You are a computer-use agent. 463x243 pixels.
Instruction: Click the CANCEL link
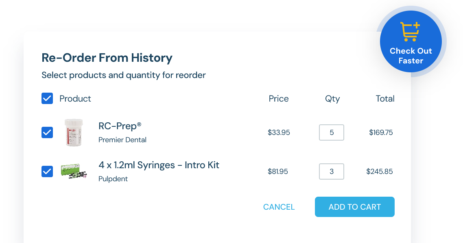coord(279,207)
